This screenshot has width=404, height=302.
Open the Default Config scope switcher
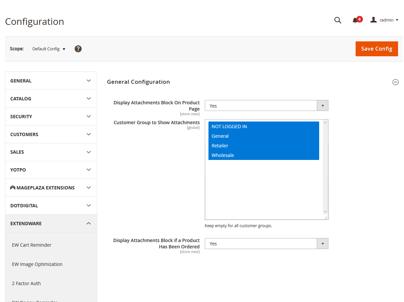[49, 49]
